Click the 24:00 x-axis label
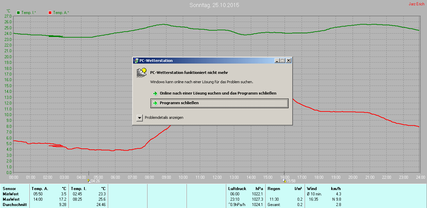Viewport: 427px width, 208px height. (420, 177)
